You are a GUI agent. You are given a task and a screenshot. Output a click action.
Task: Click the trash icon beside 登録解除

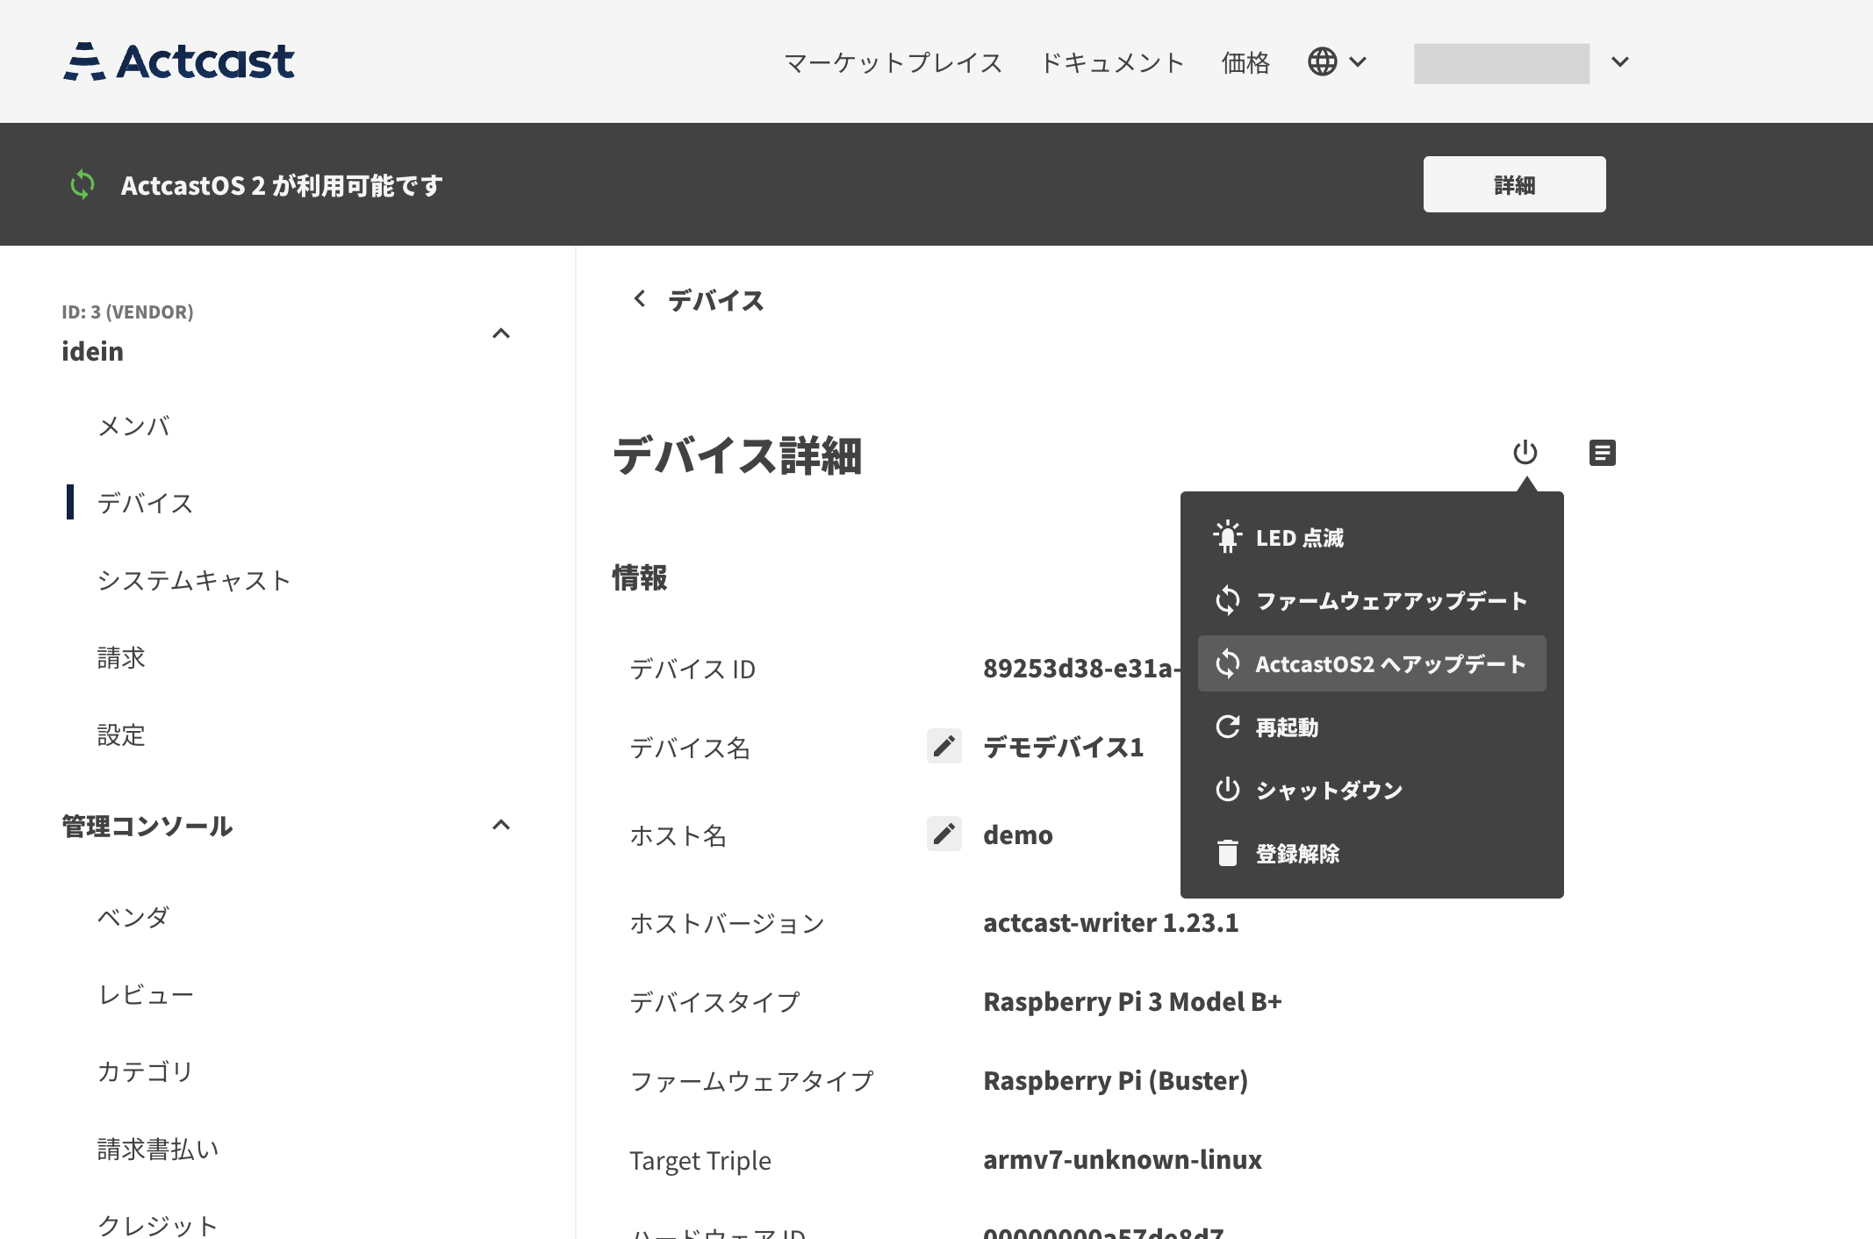(x=1227, y=853)
